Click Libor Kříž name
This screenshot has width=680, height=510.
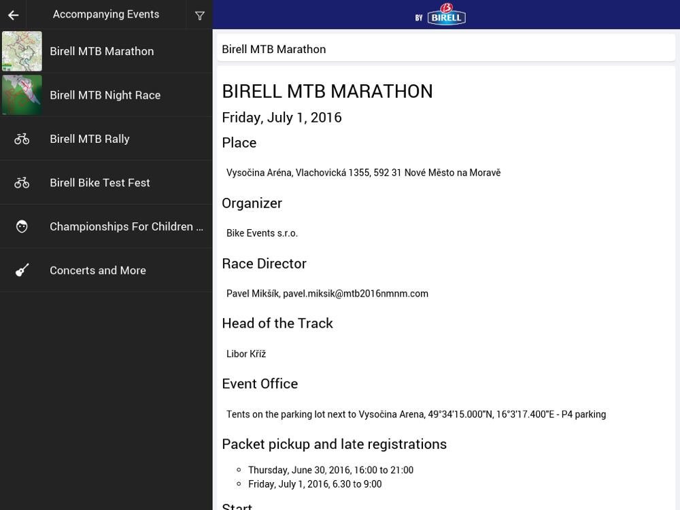click(246, 354)
